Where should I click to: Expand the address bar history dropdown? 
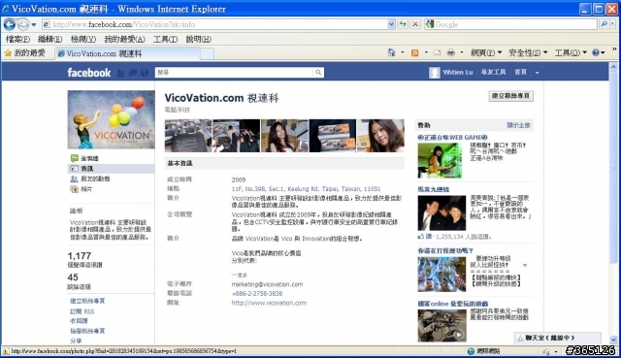[391, 24]
